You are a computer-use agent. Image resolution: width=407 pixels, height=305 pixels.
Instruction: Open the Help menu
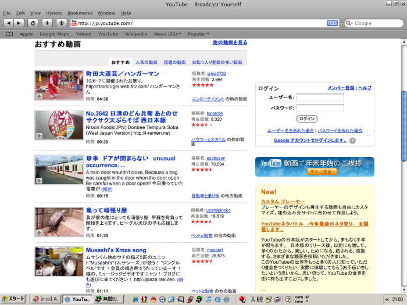[x=126, y=13]
